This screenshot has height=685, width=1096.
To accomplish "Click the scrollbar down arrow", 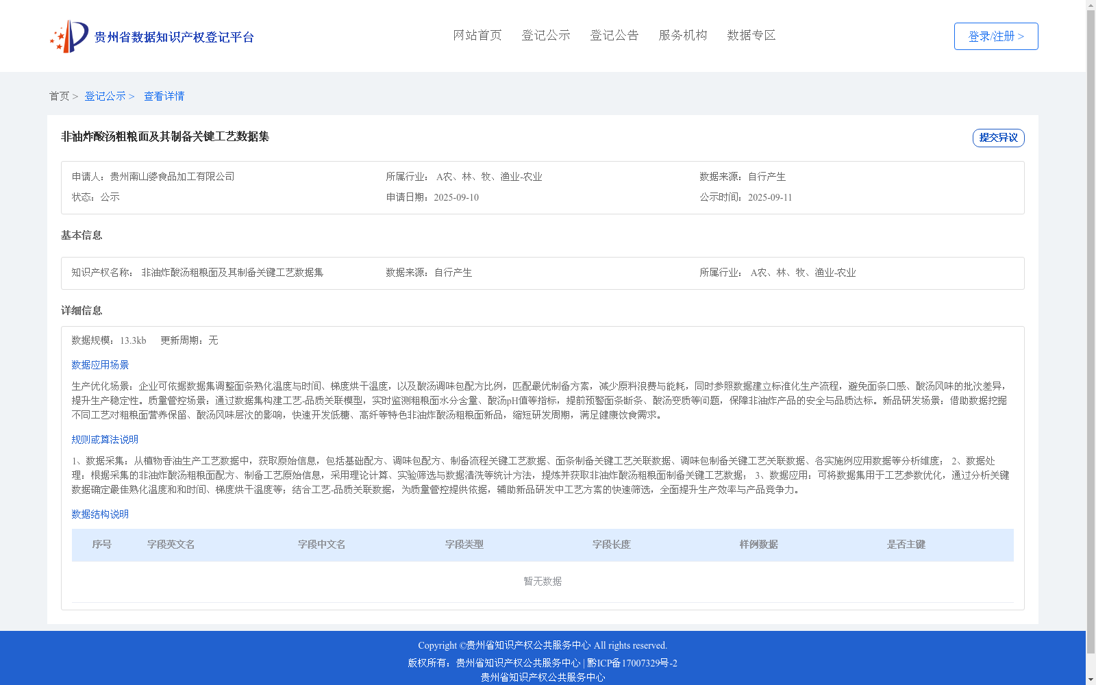I will [x=1091, y=680].
